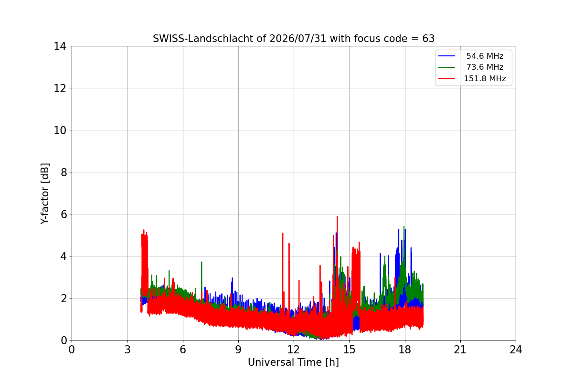Click the x-axis tick label 18
The width and height of the screenshot is (573, 382).
405,350
